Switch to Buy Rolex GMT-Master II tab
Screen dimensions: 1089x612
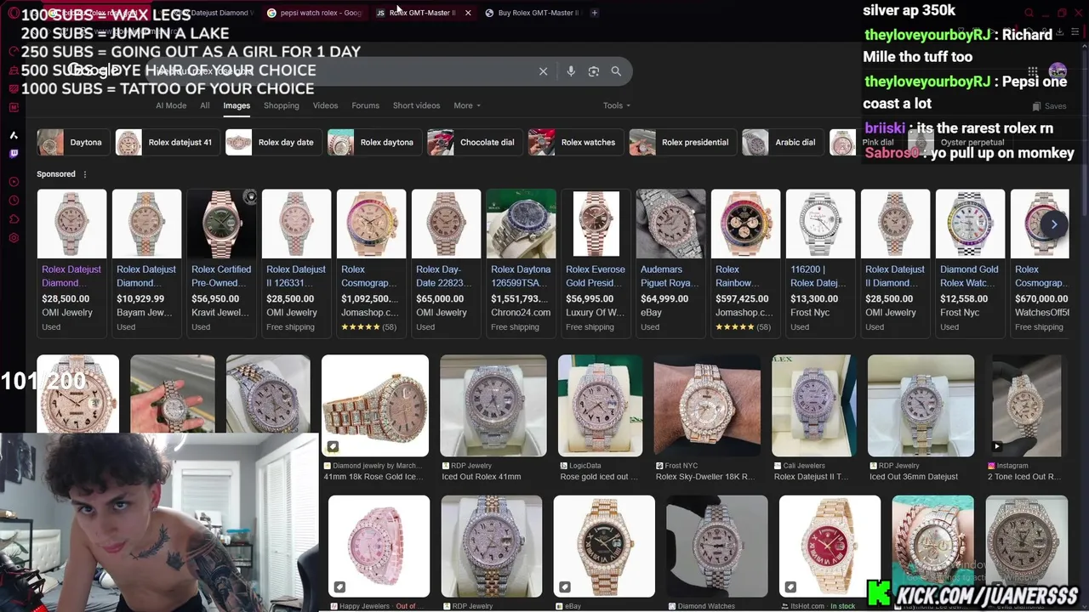(532, 13)
